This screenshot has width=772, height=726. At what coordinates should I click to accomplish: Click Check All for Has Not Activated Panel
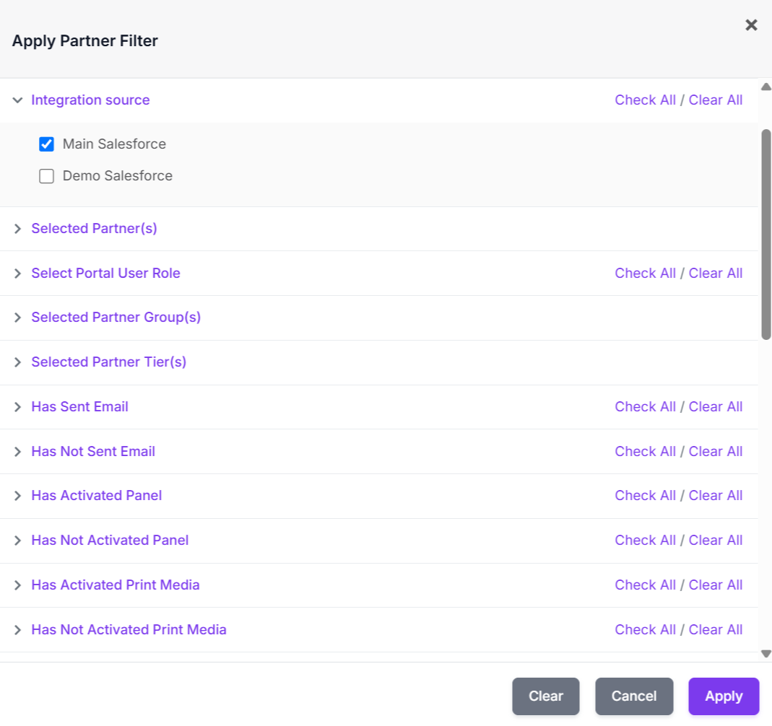click(x=645, y=540)
